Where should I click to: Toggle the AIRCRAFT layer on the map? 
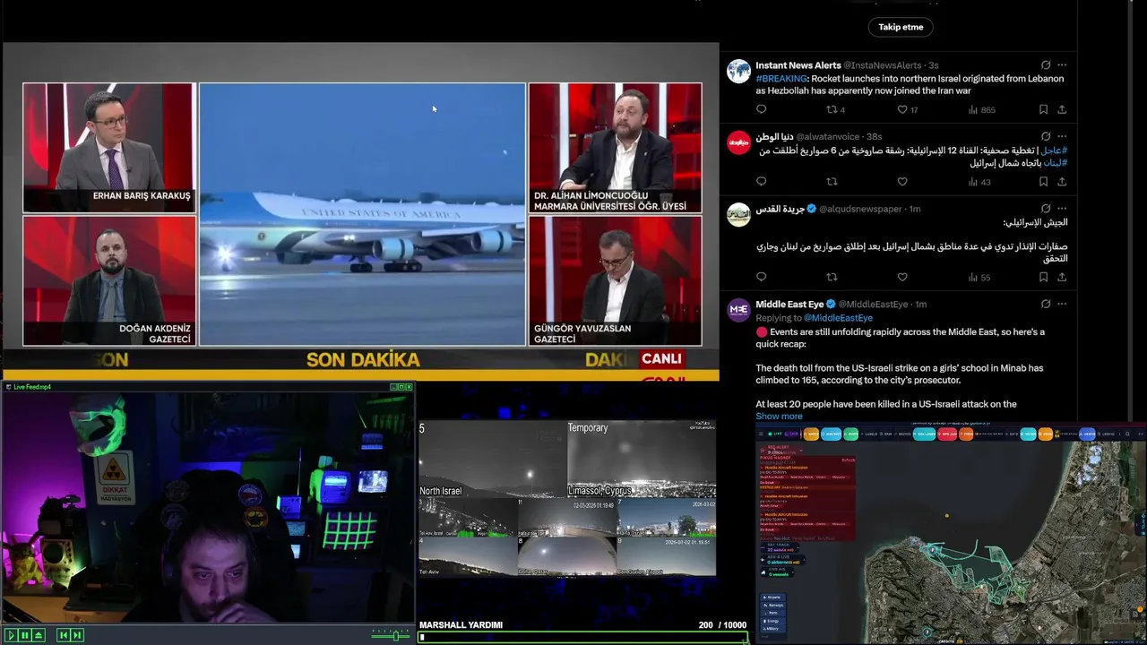coord(831,434)
